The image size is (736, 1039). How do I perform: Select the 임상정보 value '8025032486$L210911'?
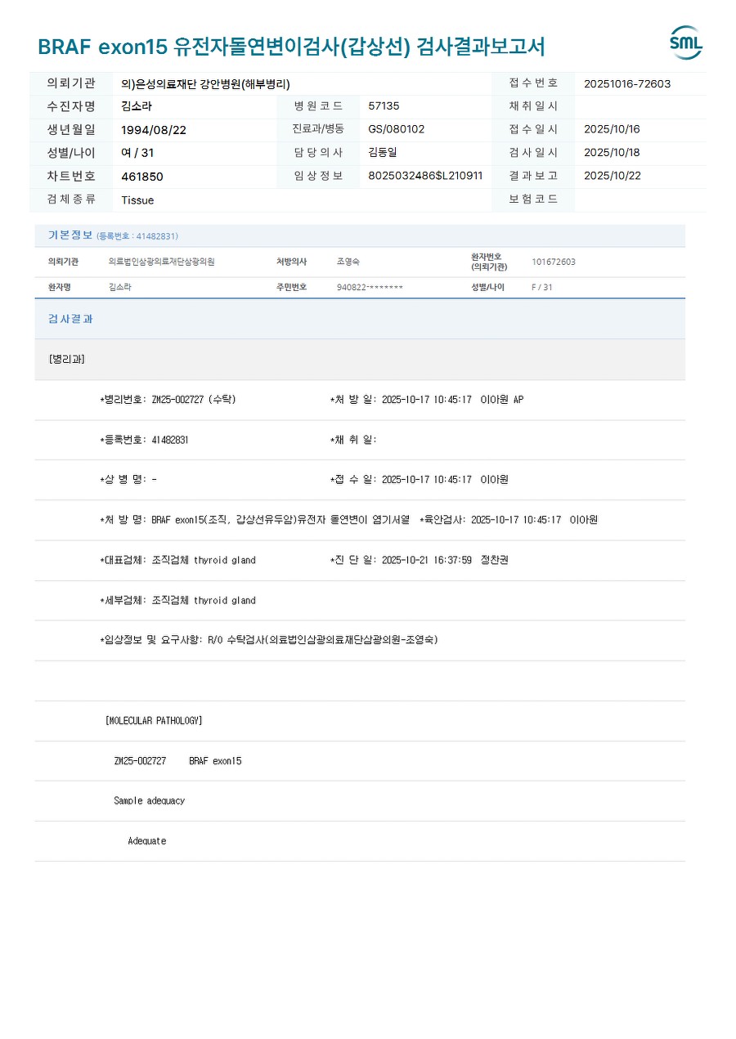coord(425,176)
